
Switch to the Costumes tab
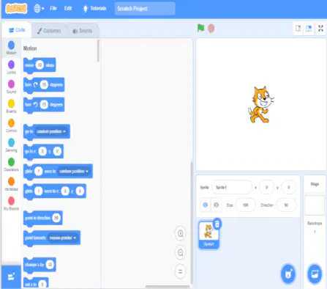pyautogui.click(x=49, y=31)
